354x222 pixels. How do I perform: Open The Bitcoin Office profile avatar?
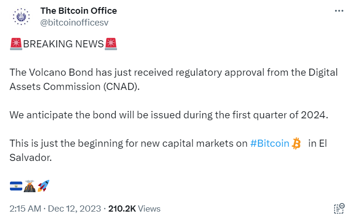21,17
